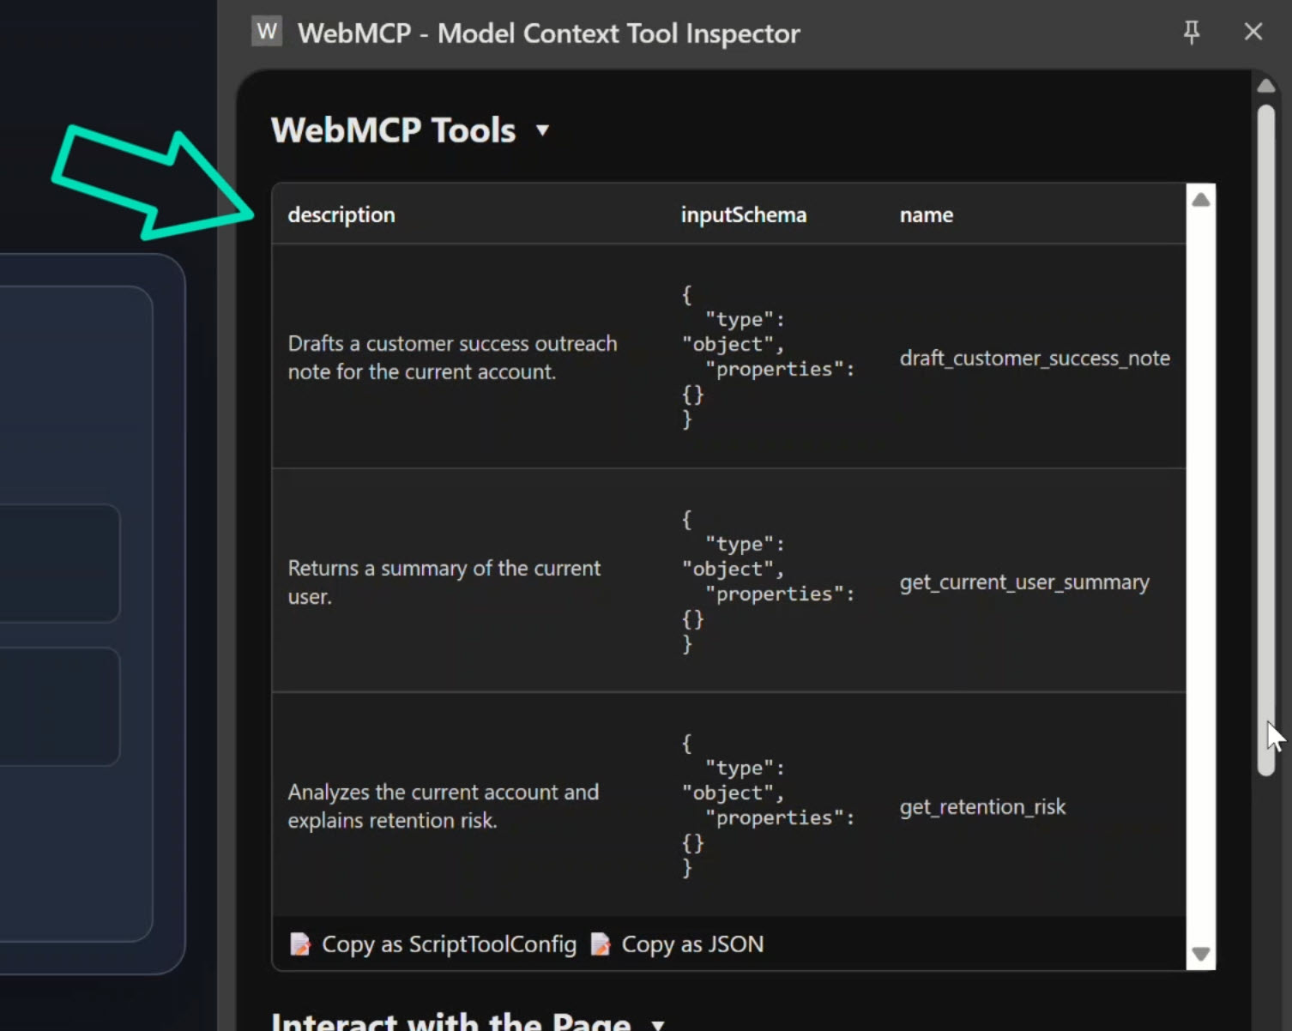
Task: Select the draft_customer_success_note tool name
Action: 1035,358
